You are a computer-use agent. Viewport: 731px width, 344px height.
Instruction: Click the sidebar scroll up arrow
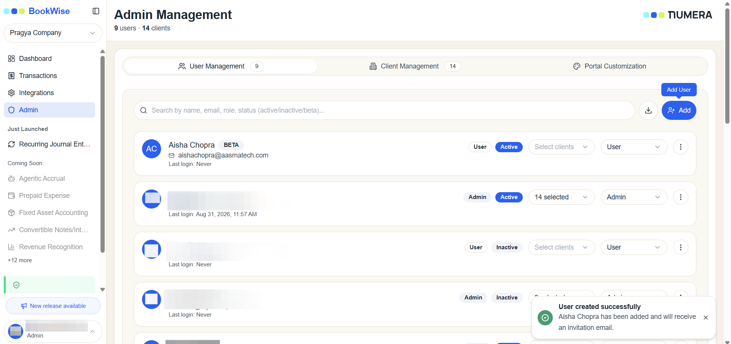click(x=102, y=51)
